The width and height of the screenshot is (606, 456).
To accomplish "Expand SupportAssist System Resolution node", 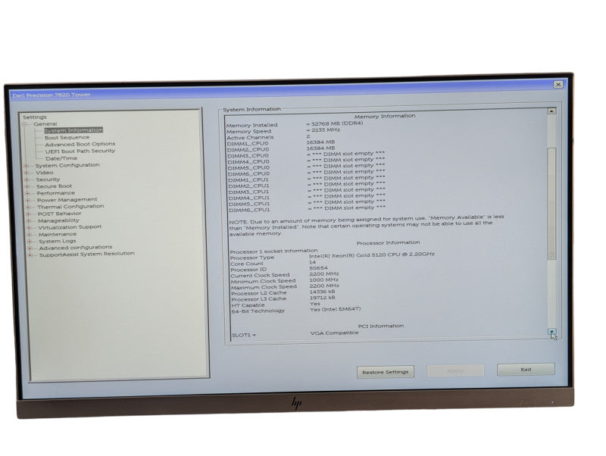I will (30, 255).
